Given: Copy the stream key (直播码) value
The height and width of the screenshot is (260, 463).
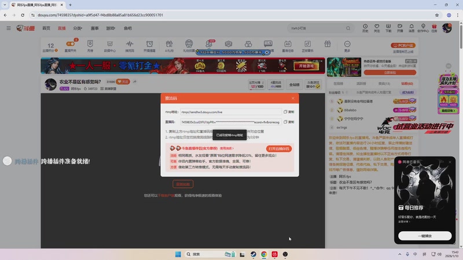Looking at the screenshot, I should (x=289, y=122).
